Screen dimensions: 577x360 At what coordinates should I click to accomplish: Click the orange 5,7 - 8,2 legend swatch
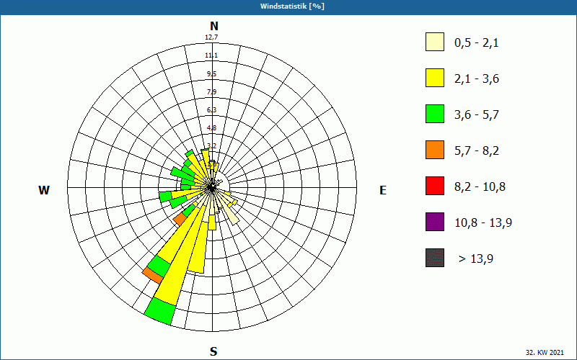(435, 150)
